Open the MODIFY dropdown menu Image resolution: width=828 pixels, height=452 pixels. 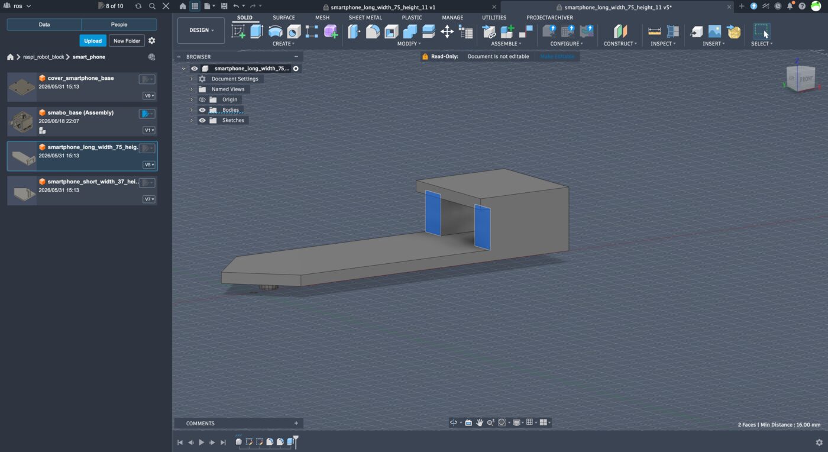(x=409, y=44)
